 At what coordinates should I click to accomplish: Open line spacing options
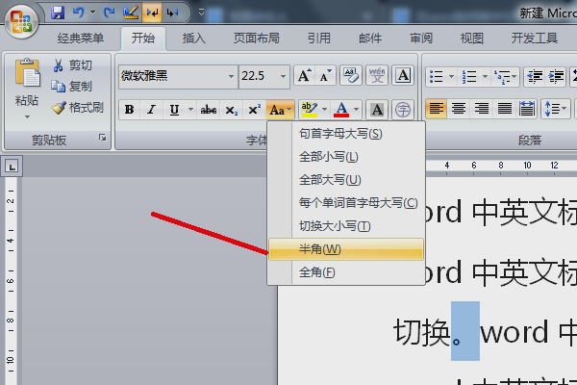(x=556, y=109)
